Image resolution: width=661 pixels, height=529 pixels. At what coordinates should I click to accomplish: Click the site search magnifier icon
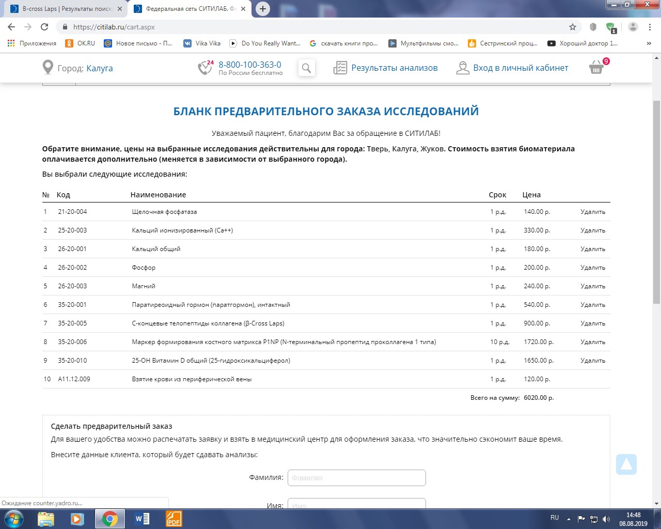point(306,68)
